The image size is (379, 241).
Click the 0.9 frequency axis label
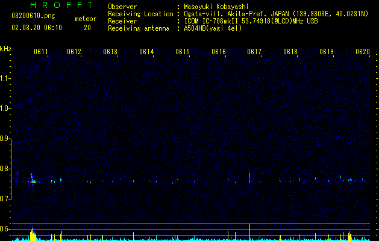[x=5, y=139]
